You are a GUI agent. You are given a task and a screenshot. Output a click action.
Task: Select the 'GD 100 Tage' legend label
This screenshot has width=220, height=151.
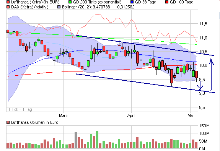[x=181, y=2]
